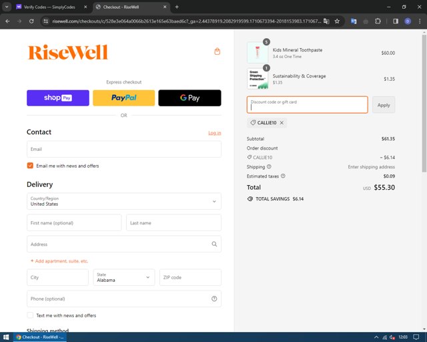Click the RiseWell logo

coord(68,52)
